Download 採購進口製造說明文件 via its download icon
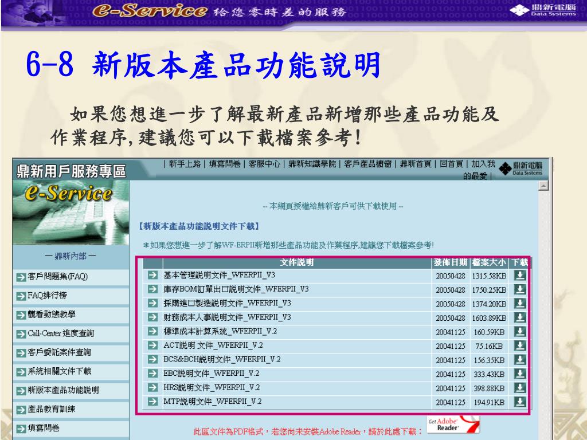 point(520,304)
